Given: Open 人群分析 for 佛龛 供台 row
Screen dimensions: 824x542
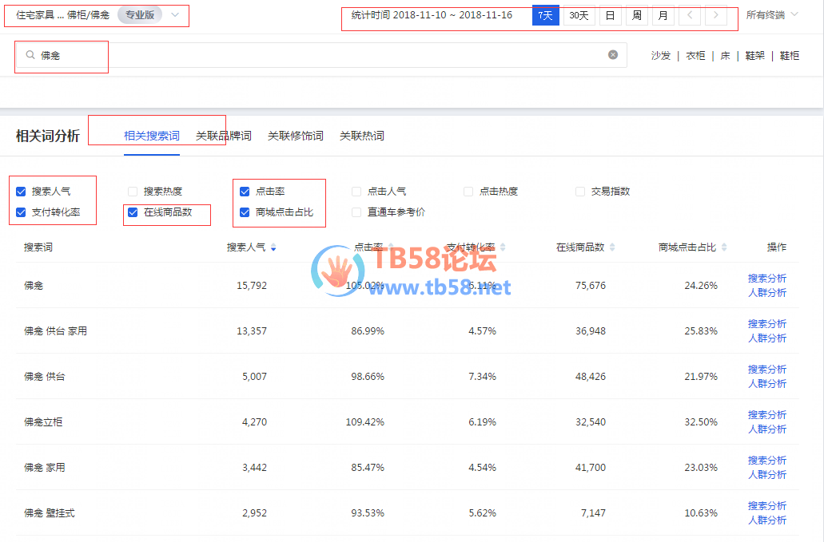Looking at the screenshot, I should pyautogui.click(x=767, y=383).
